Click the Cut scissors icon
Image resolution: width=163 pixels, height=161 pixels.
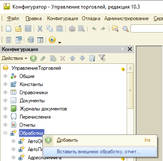pos(40,29)
